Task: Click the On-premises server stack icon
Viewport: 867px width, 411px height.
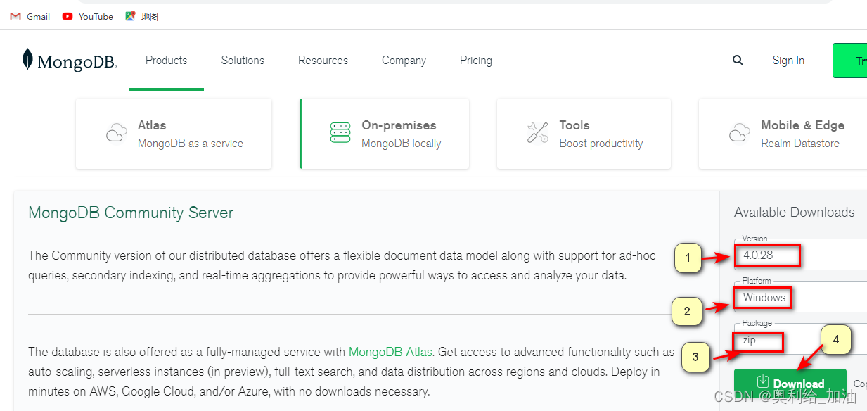Action: pos(340,133)
